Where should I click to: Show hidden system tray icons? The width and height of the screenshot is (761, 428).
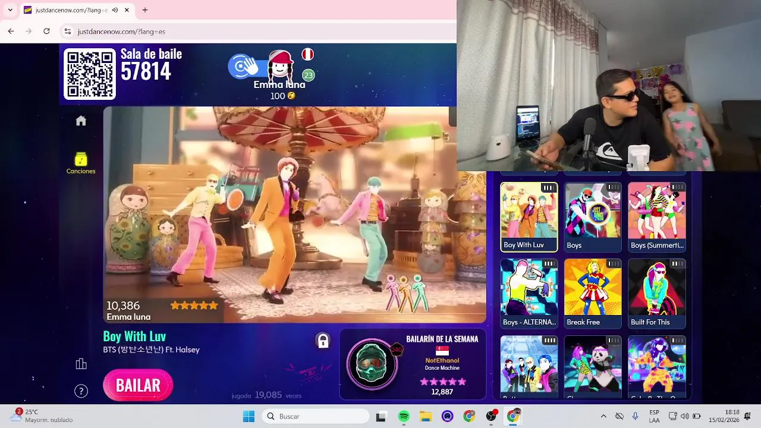[603, 416]
